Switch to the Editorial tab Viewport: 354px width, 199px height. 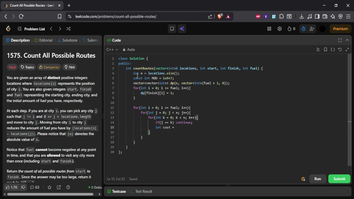pyautogui.click(x=43, y=40)
